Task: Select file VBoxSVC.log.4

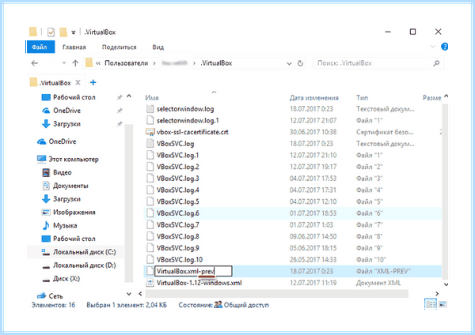Action: point(177,190)
